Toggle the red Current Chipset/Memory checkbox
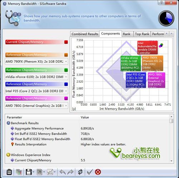Viewport: 179px width, 178px height. (x=66, y=42)
